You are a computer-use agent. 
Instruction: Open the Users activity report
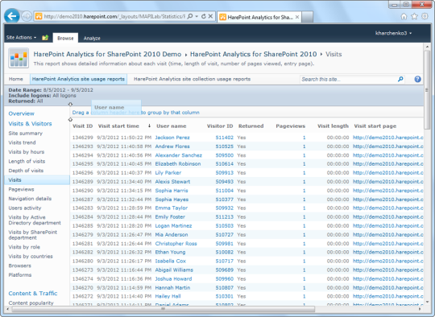25,208
